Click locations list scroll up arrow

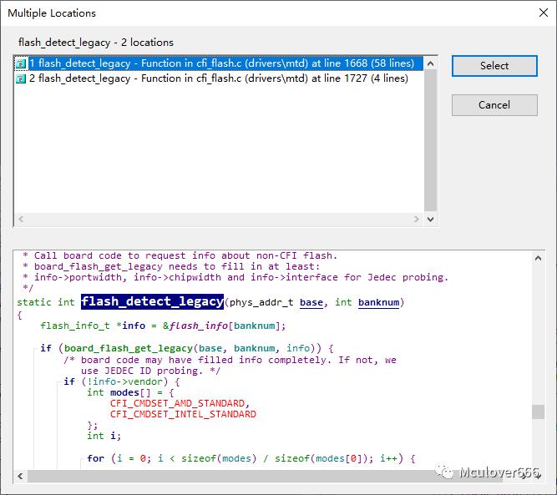click(x=431, y=64)
